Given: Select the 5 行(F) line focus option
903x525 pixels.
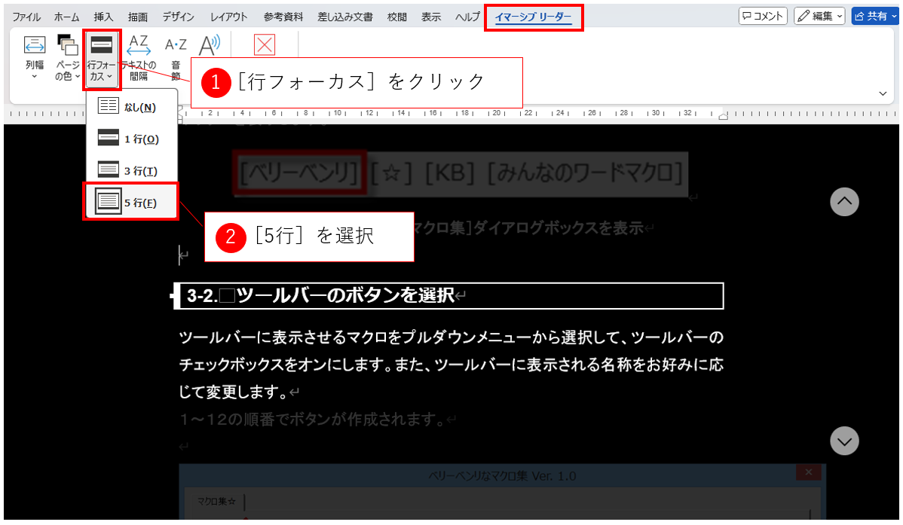Looking at the screenshot, I should [x=131, y=203].
